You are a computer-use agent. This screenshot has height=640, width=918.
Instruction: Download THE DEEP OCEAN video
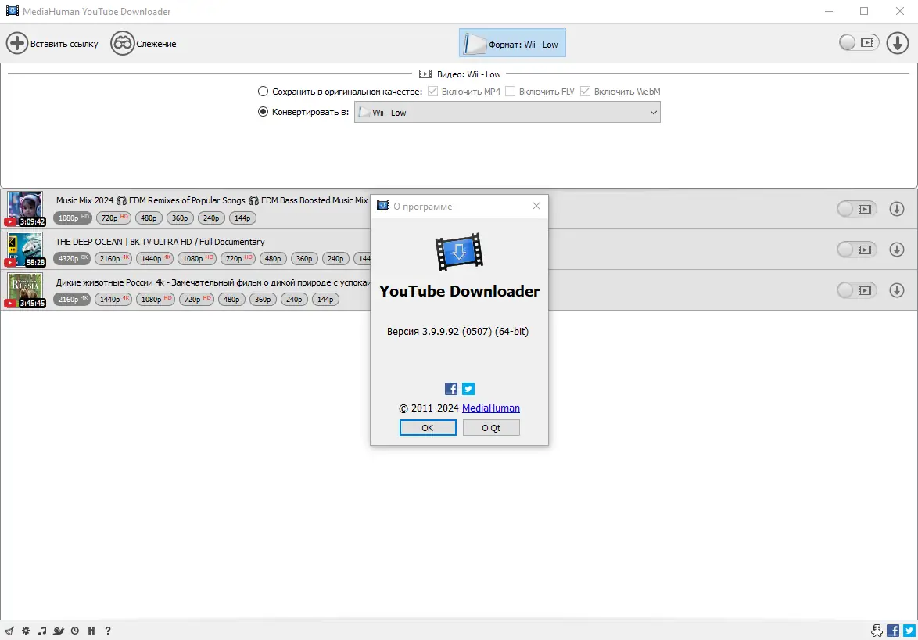pos(896,250)
